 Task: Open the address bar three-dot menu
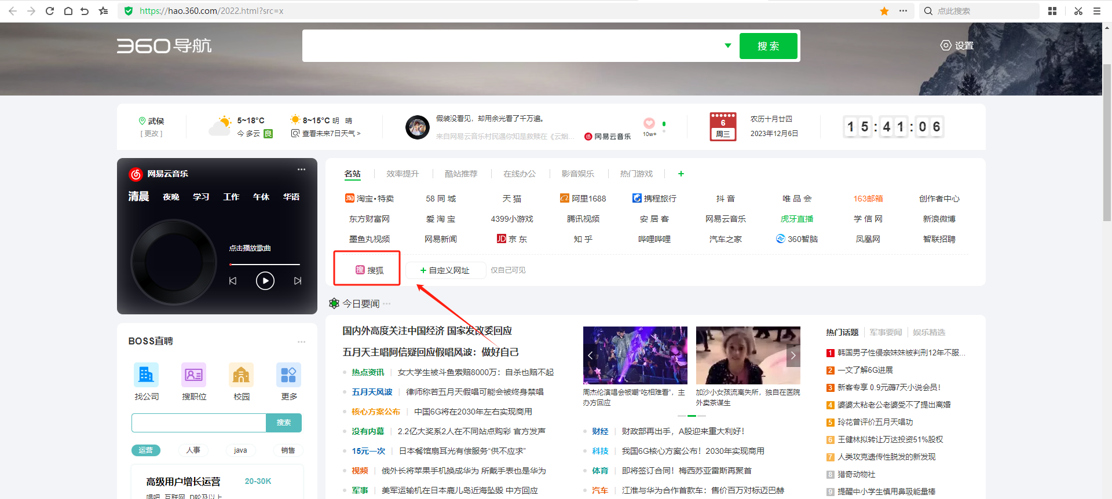click(903, 11)
